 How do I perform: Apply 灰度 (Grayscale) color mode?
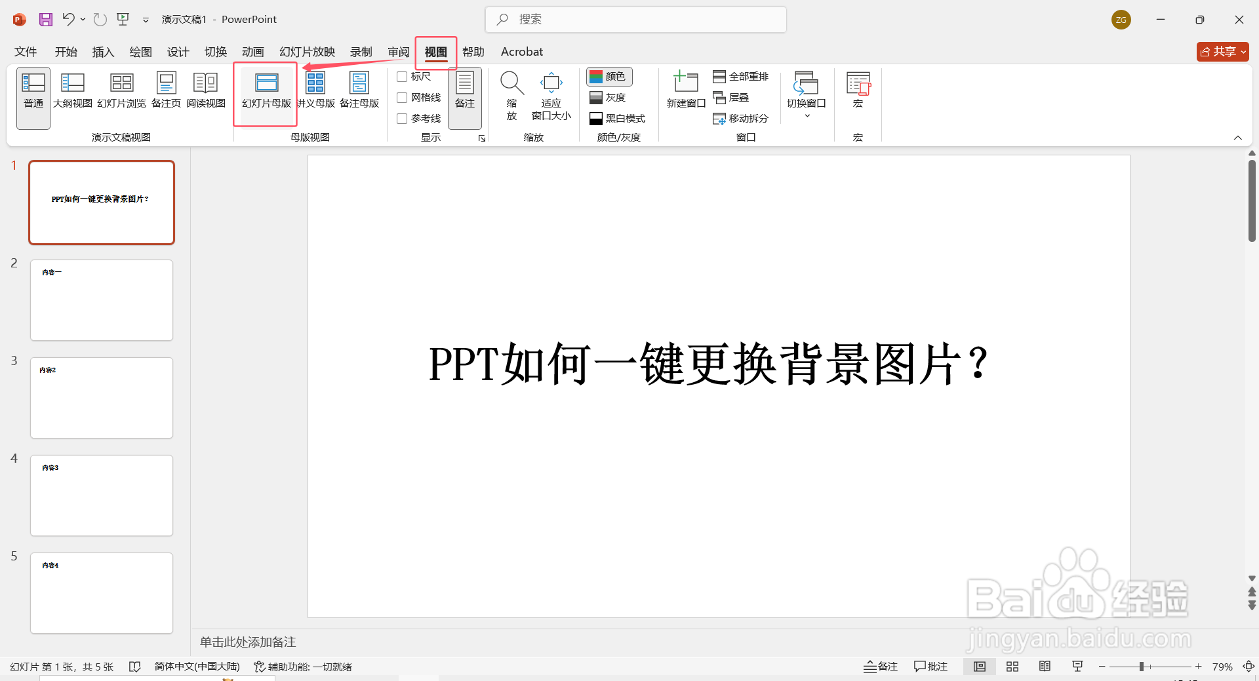coord(608,97)
